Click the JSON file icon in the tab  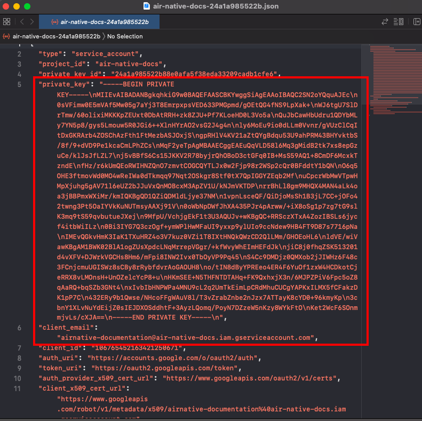(x=54, y=22)
